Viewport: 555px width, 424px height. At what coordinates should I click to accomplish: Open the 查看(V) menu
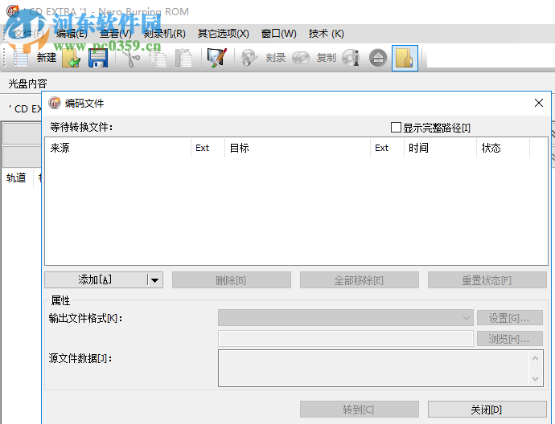(115, 34)
